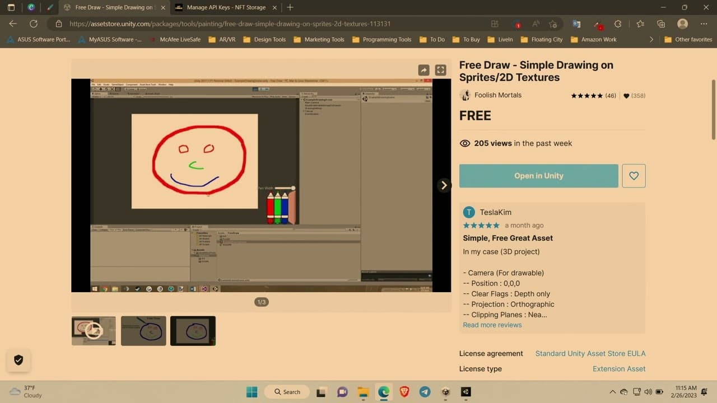Select the first video thumbnail
Viewport: 717px width, 403px height.
coord(94,331)
